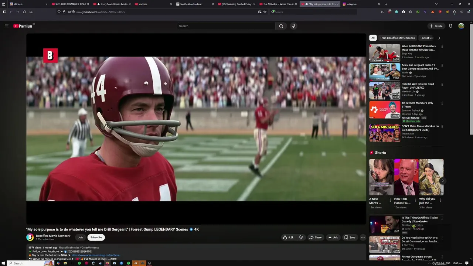
Task: Open options for 'Army Drill Sergeant Rates' video
Action: tap(442, 65)
